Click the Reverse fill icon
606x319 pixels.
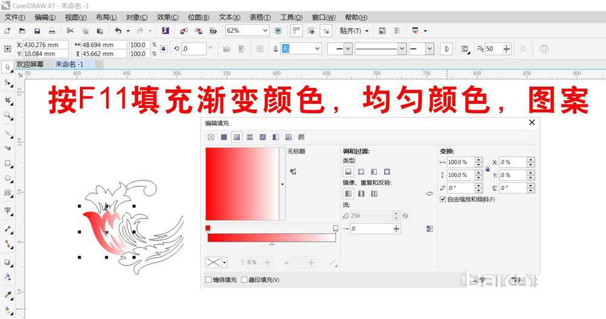(x=430, y=193)
